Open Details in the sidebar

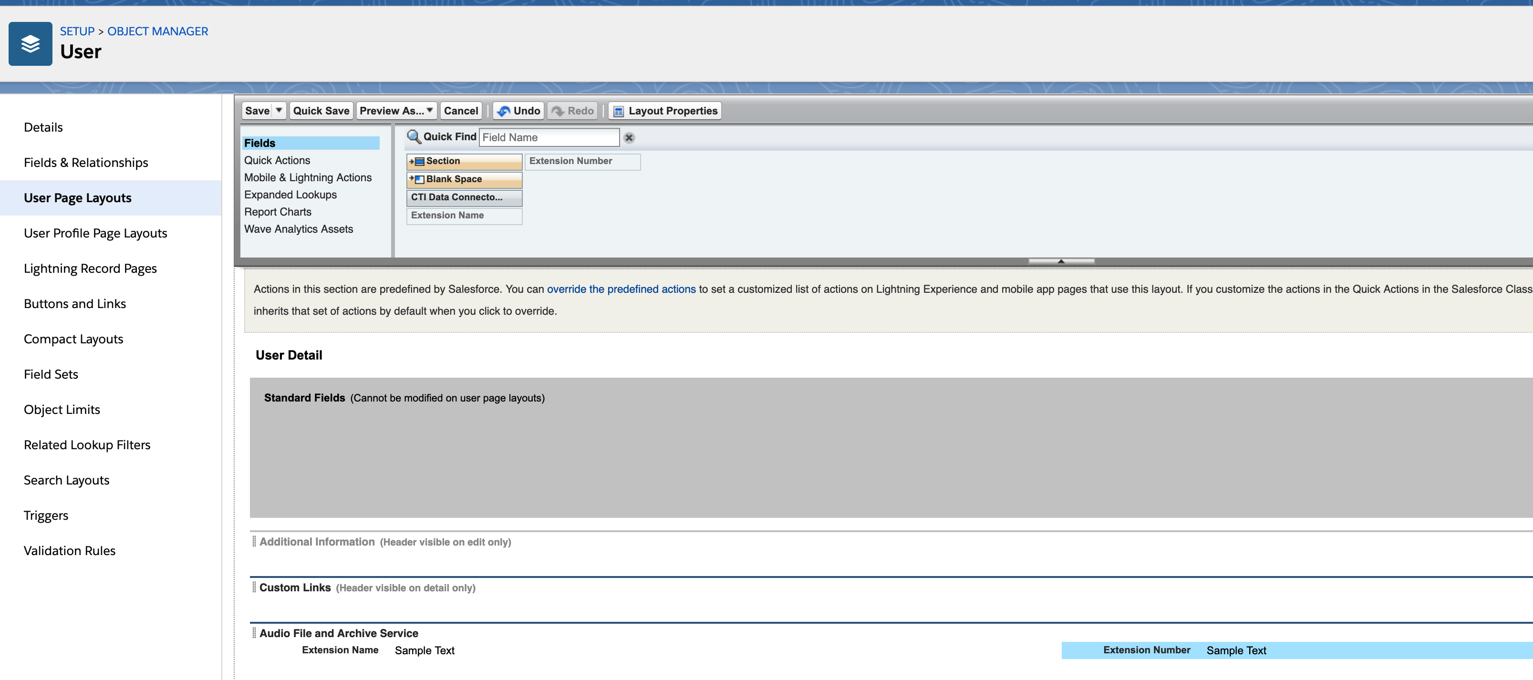43,127
